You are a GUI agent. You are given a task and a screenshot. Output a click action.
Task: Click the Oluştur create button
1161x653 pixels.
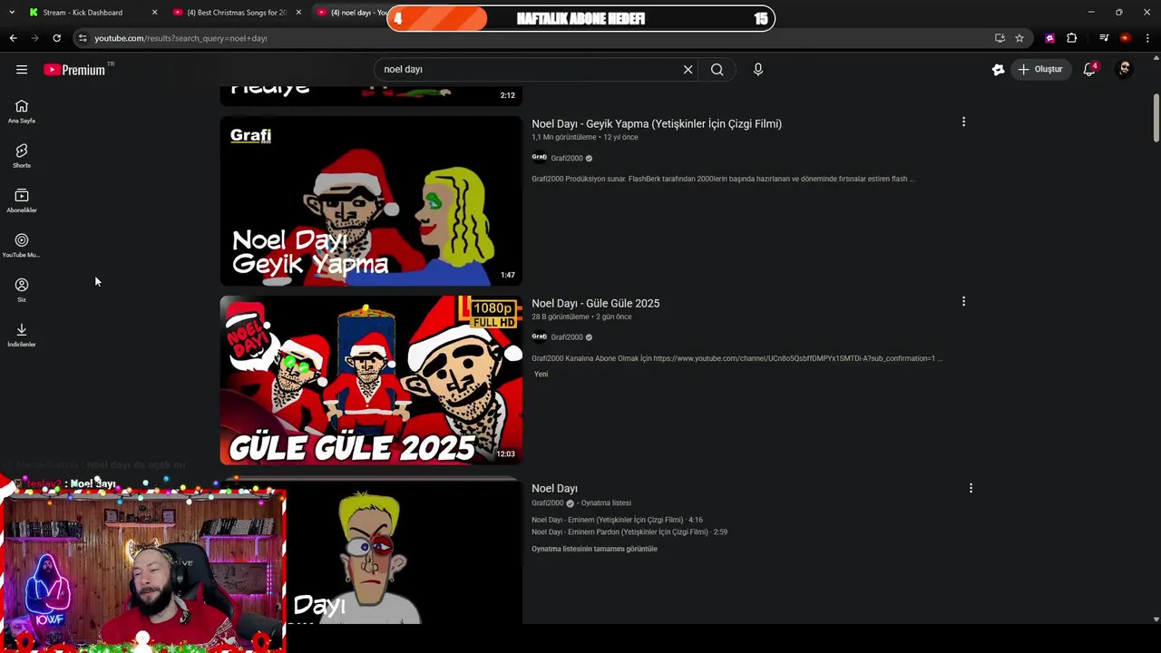click(1041, 70)
